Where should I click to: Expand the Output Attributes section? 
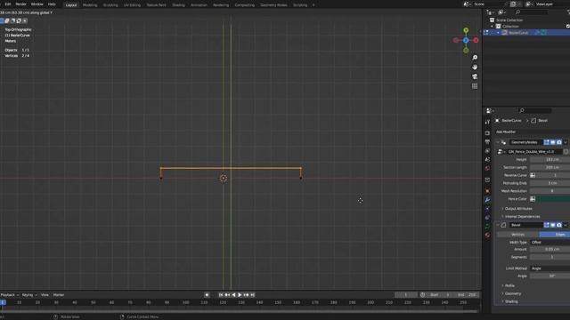(x=518, y=209)
